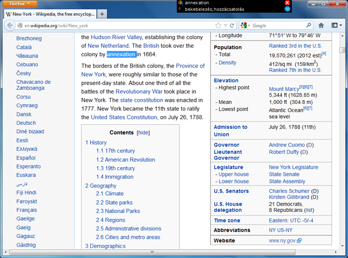
Task: Open the Revolutionary War link
Action: (139, 91)
